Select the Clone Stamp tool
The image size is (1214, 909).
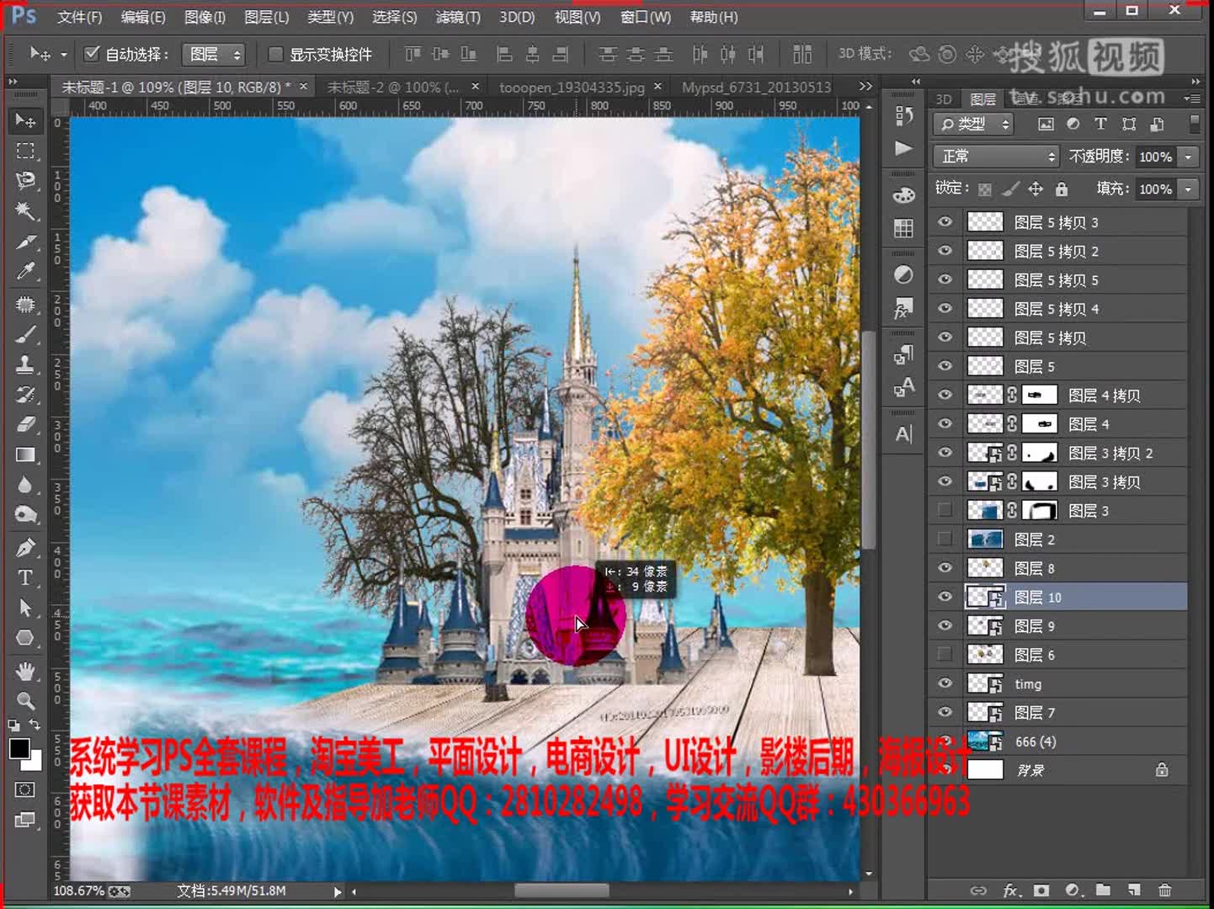pos(25,364)
